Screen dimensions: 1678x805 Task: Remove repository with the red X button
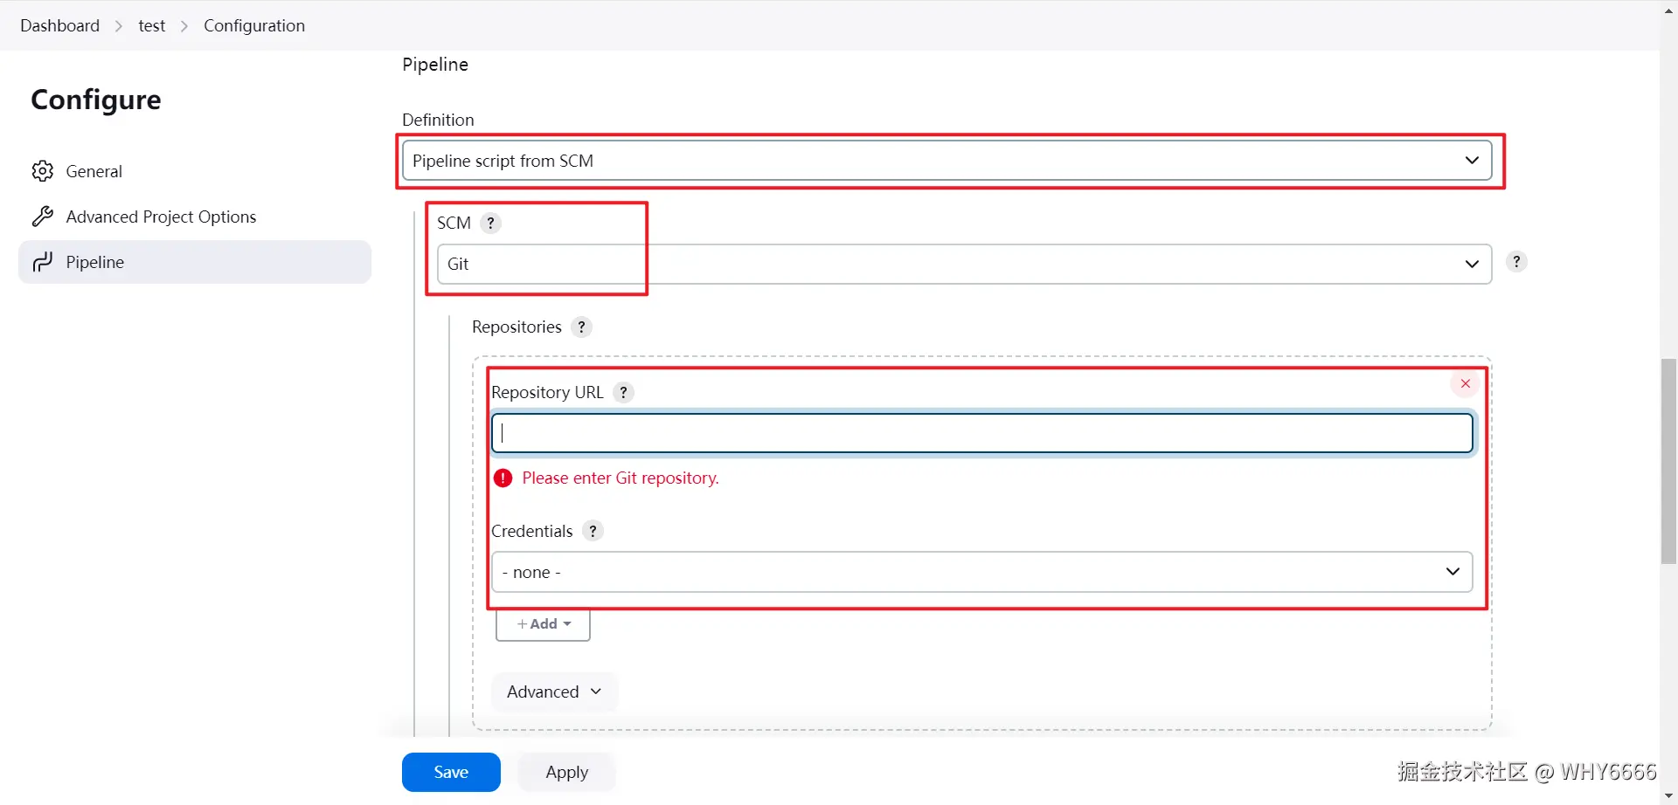click(x=1466, y=384)
